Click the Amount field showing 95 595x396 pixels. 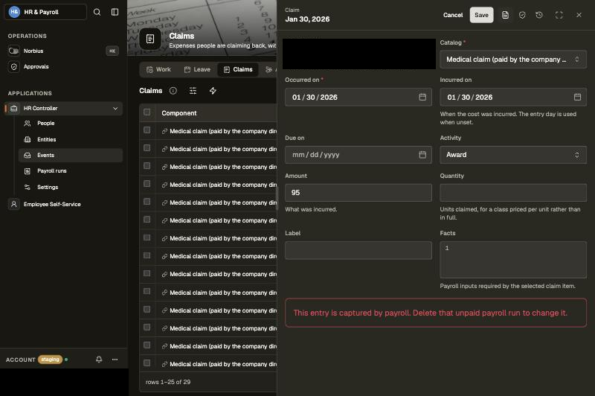358,193
